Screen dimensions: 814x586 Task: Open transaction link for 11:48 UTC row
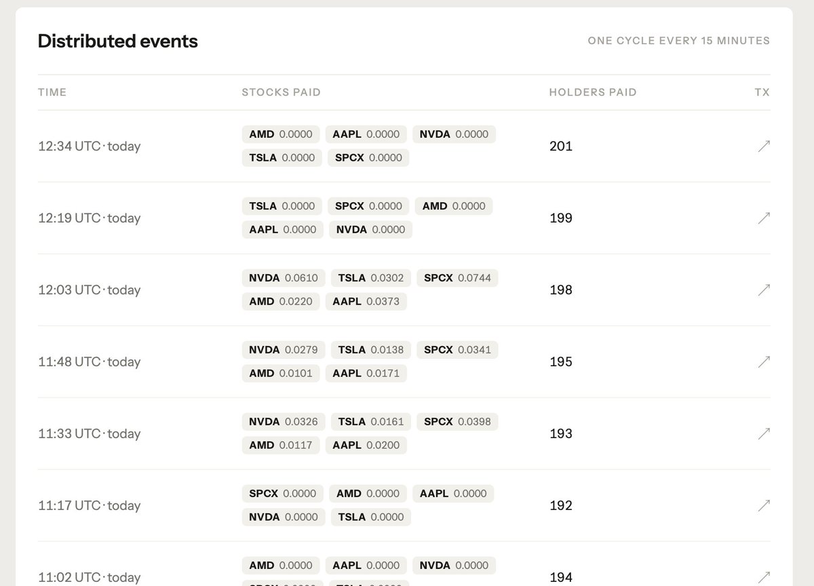click(764, 362)
